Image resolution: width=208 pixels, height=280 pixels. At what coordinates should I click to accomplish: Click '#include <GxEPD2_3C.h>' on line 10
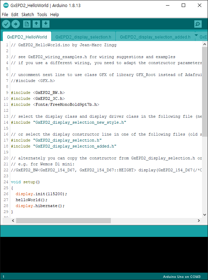pyautogui.click(x=38, y=98)
